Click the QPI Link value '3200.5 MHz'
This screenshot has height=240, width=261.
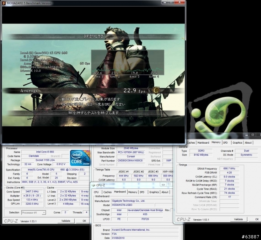(x=32, y=204)
